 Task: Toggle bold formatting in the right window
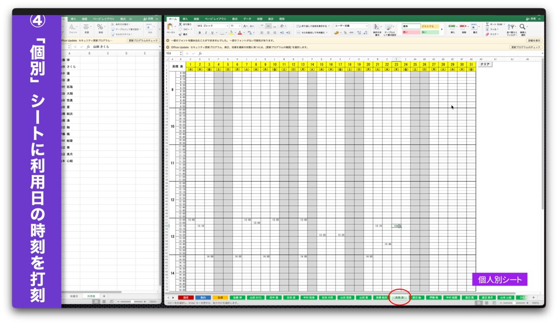point(199,33)
